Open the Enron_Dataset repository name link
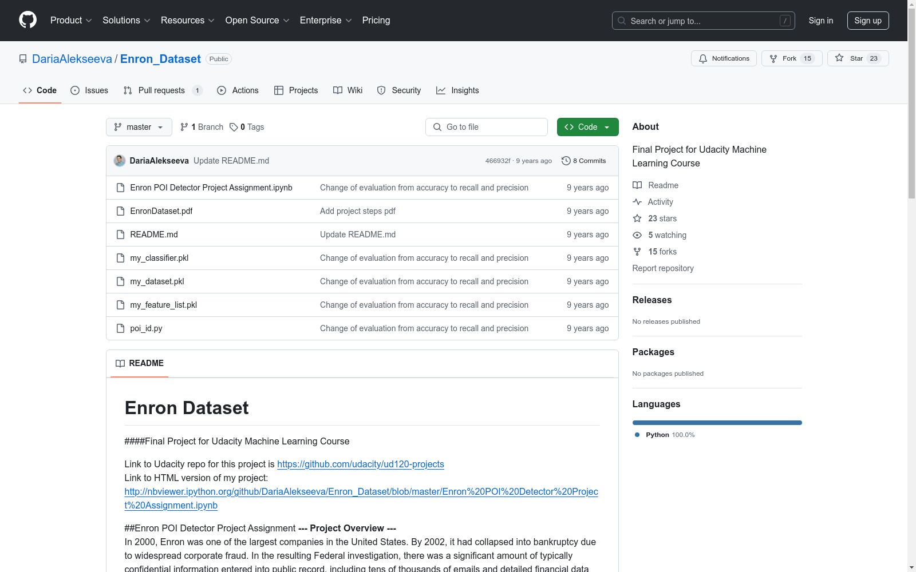Screen dimensions: 916x572 pyautogui.click(x=160, y=59)
